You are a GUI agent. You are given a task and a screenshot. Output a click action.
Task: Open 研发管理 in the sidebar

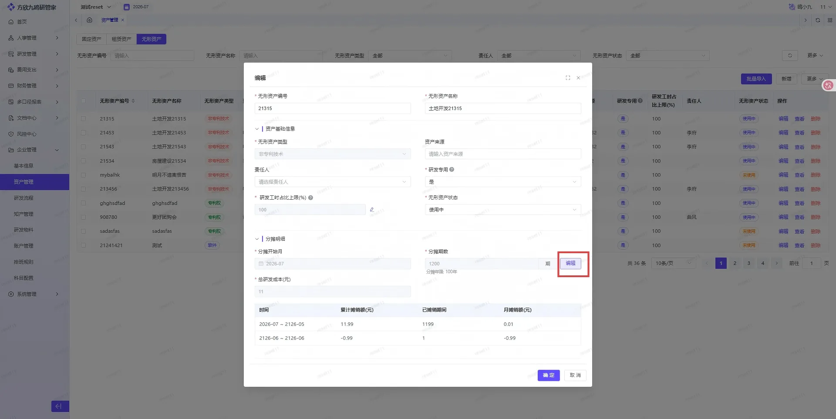tap(34, 54)
